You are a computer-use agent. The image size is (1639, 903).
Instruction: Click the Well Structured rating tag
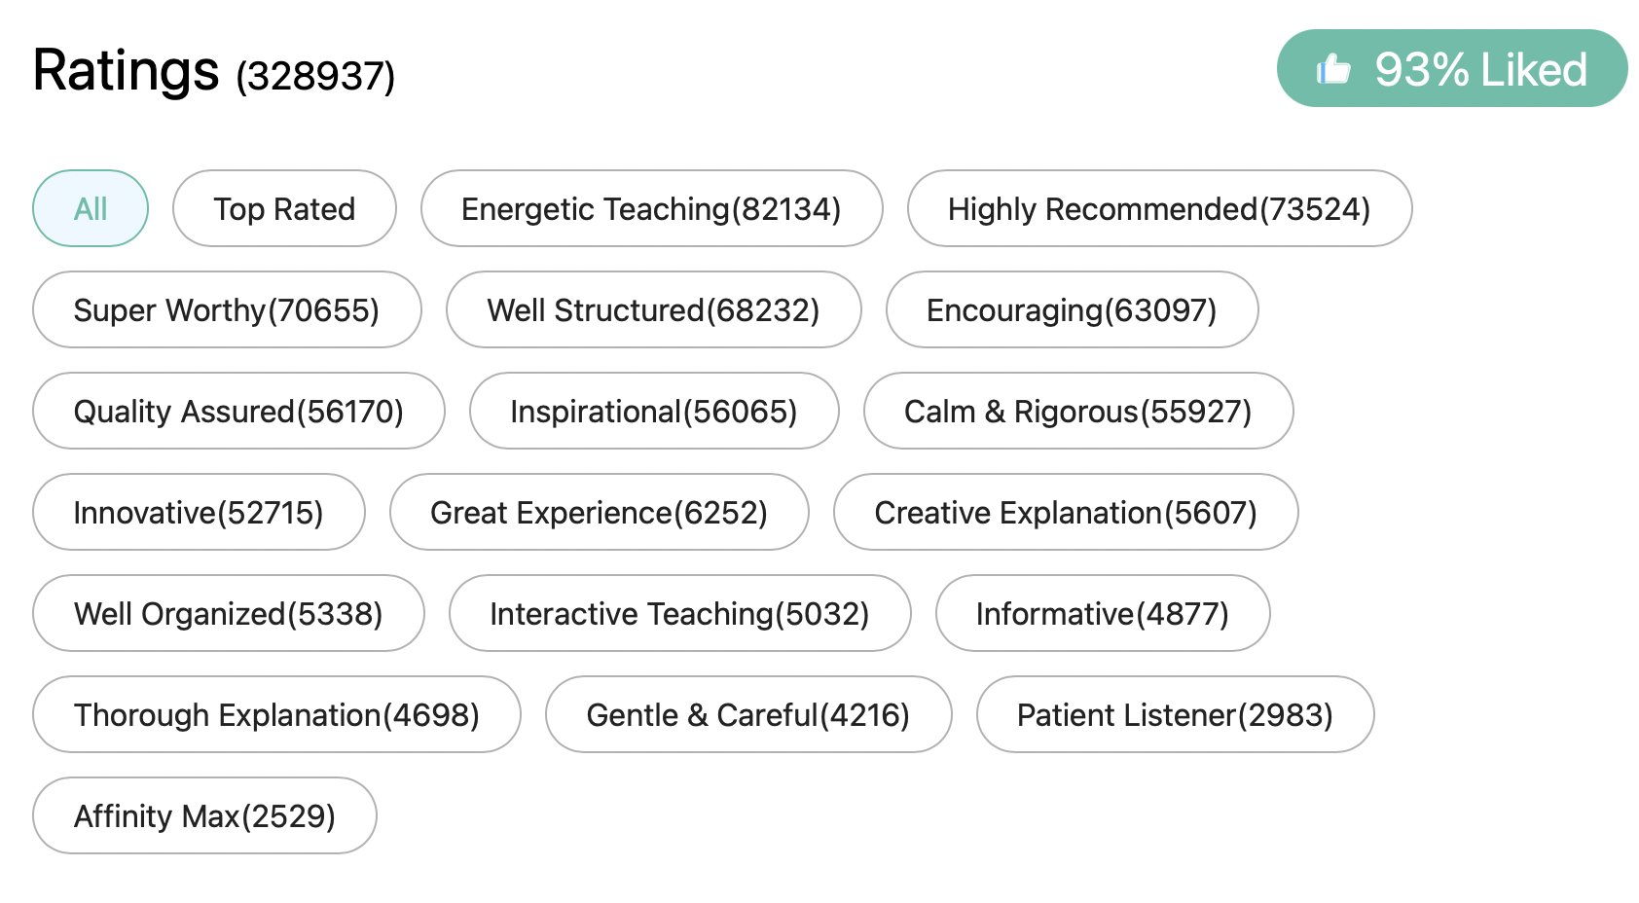(653, 309)
